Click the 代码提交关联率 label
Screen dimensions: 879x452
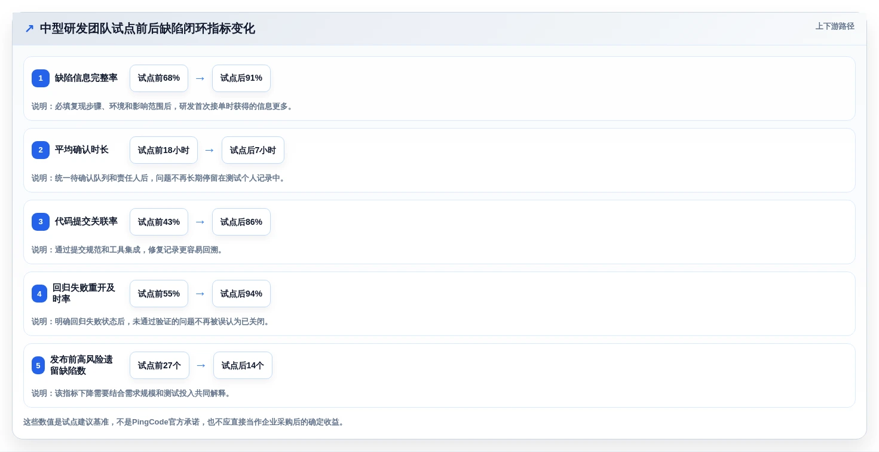86,221
